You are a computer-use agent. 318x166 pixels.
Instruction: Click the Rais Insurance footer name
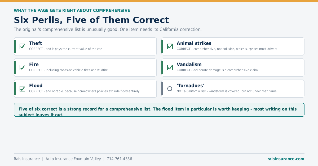point(27,159)
